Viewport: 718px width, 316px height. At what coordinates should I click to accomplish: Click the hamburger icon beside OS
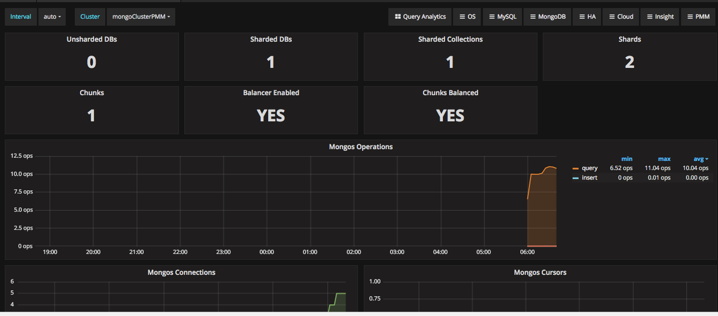coord(462,17)
